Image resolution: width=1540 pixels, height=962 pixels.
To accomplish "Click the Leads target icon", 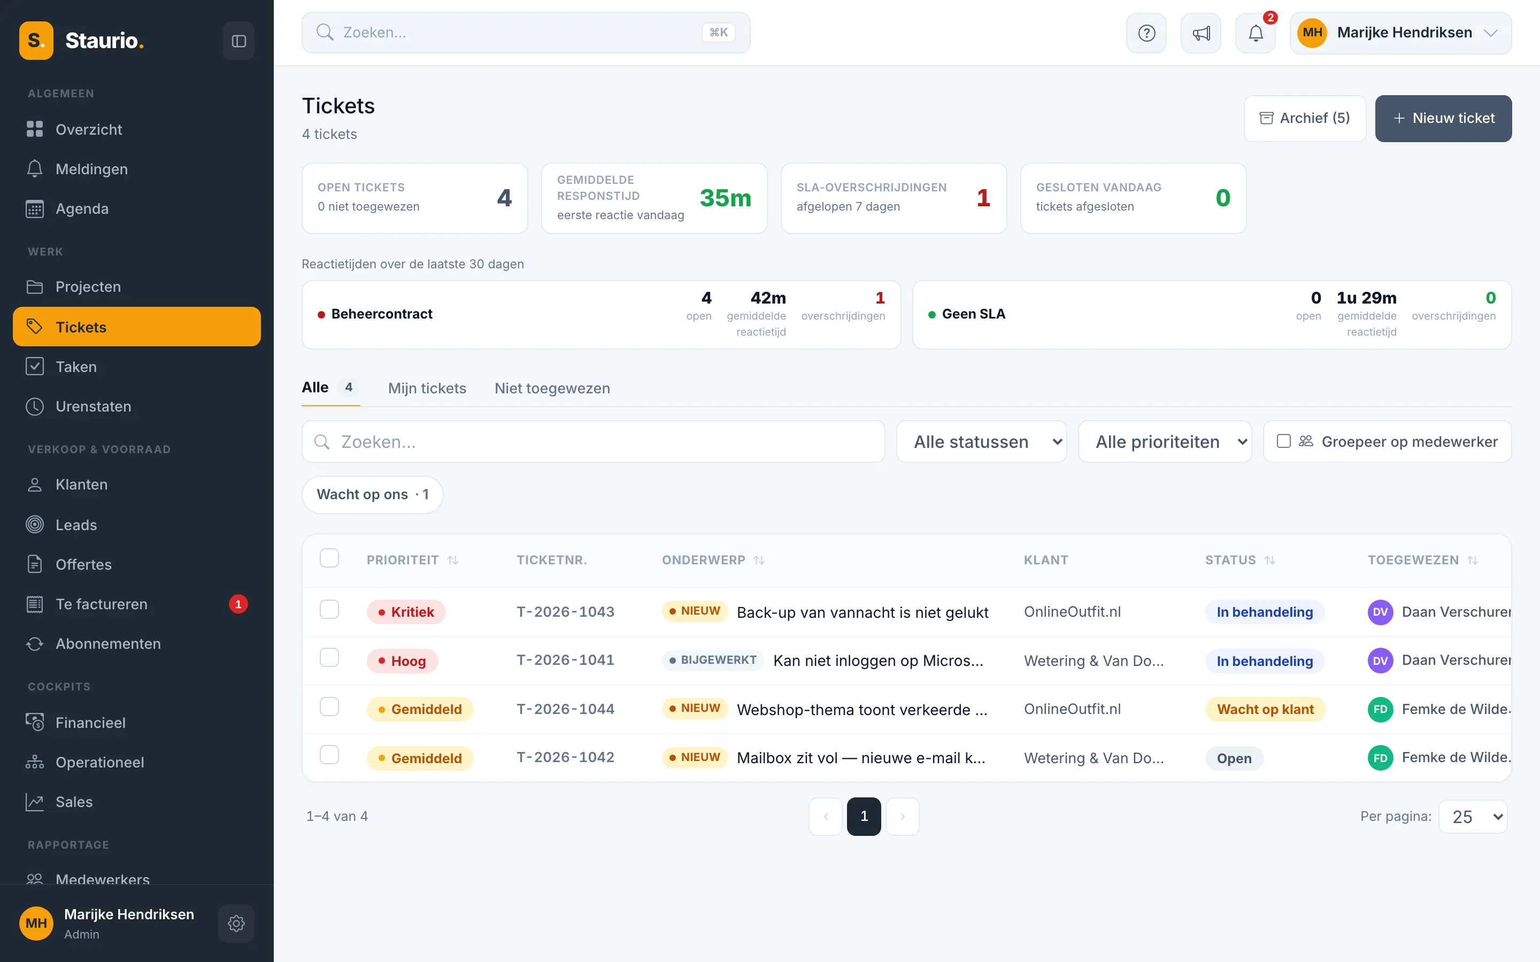I will (x=35, y=525).
